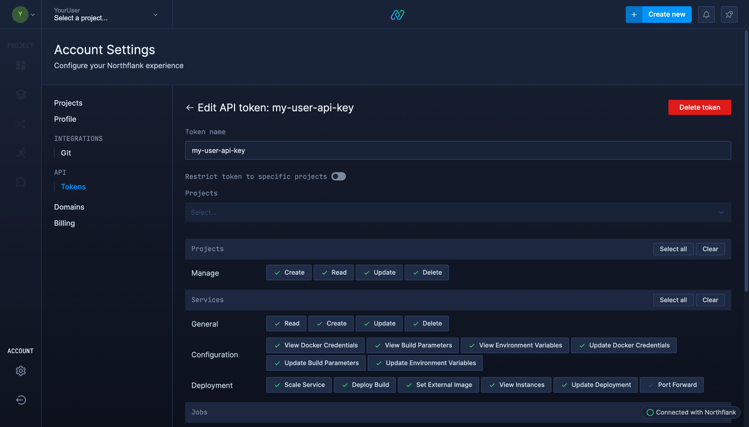The image size is (749, 427).
Task: Open Projects in settings menu
Action: [x=68, y=103]
